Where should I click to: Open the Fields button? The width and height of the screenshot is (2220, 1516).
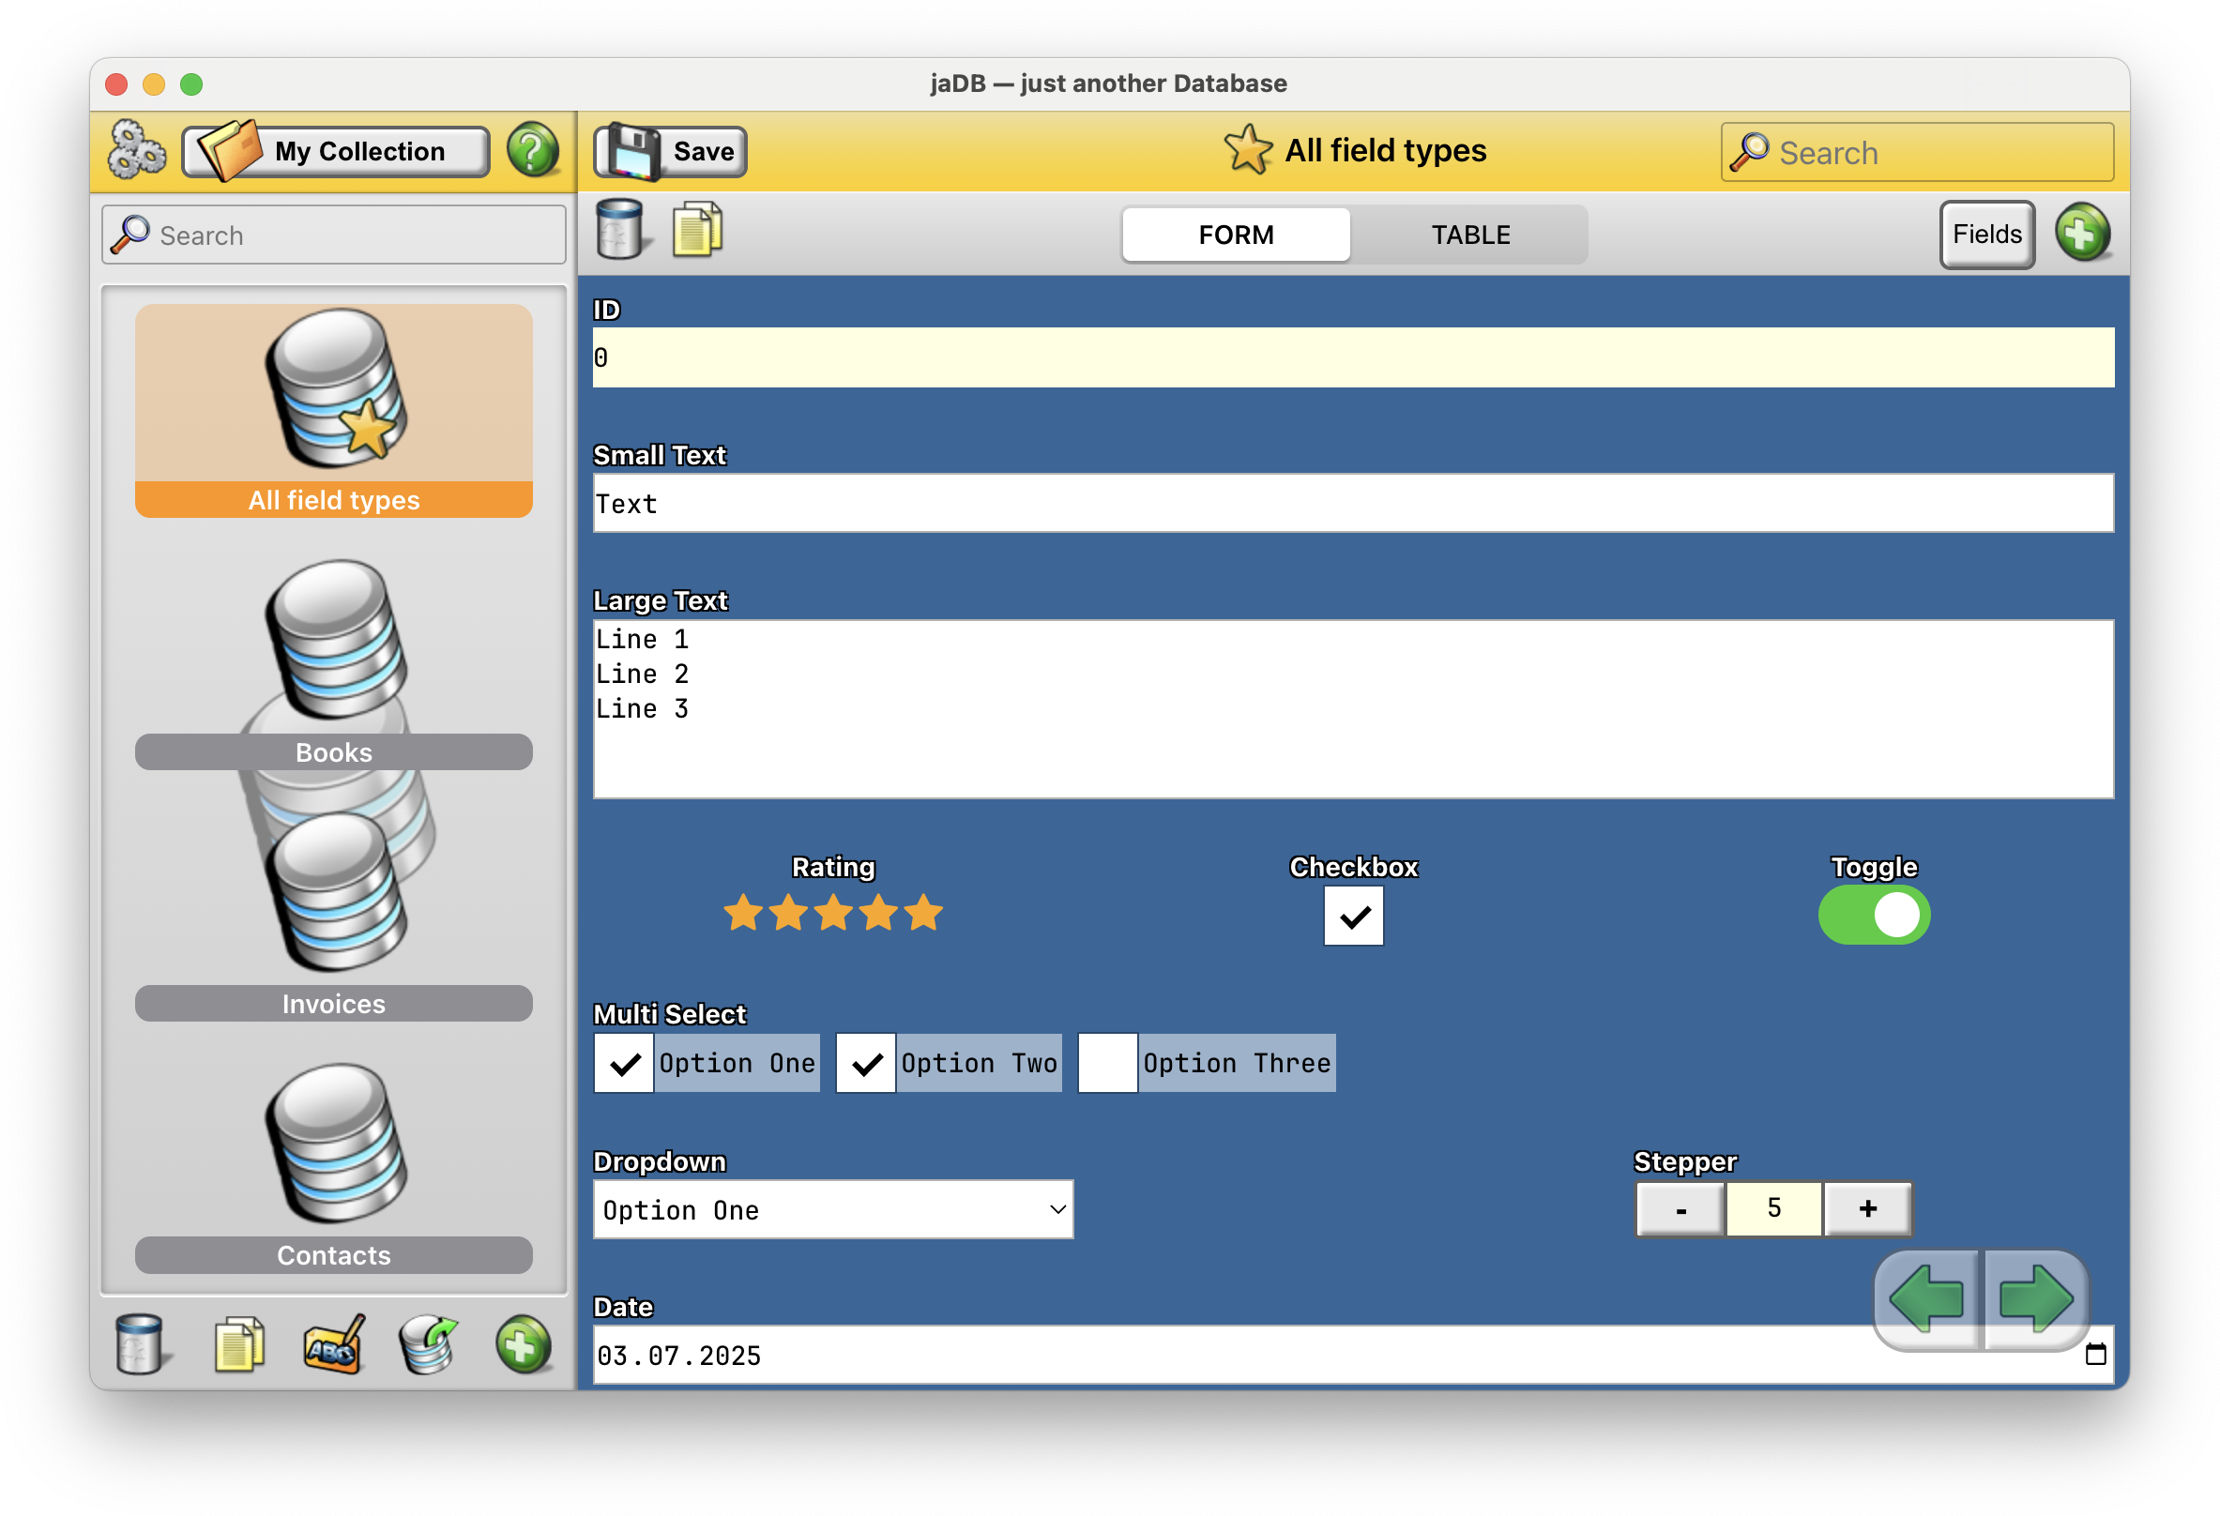pyautogui.click(x=1986, y=235)
